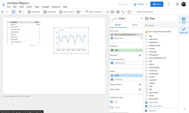Image resolution: width=189 pixels, height=113 pixels.
Task: Click Theme and layout button
Action: pyautogui.click(x=145, y=12)
